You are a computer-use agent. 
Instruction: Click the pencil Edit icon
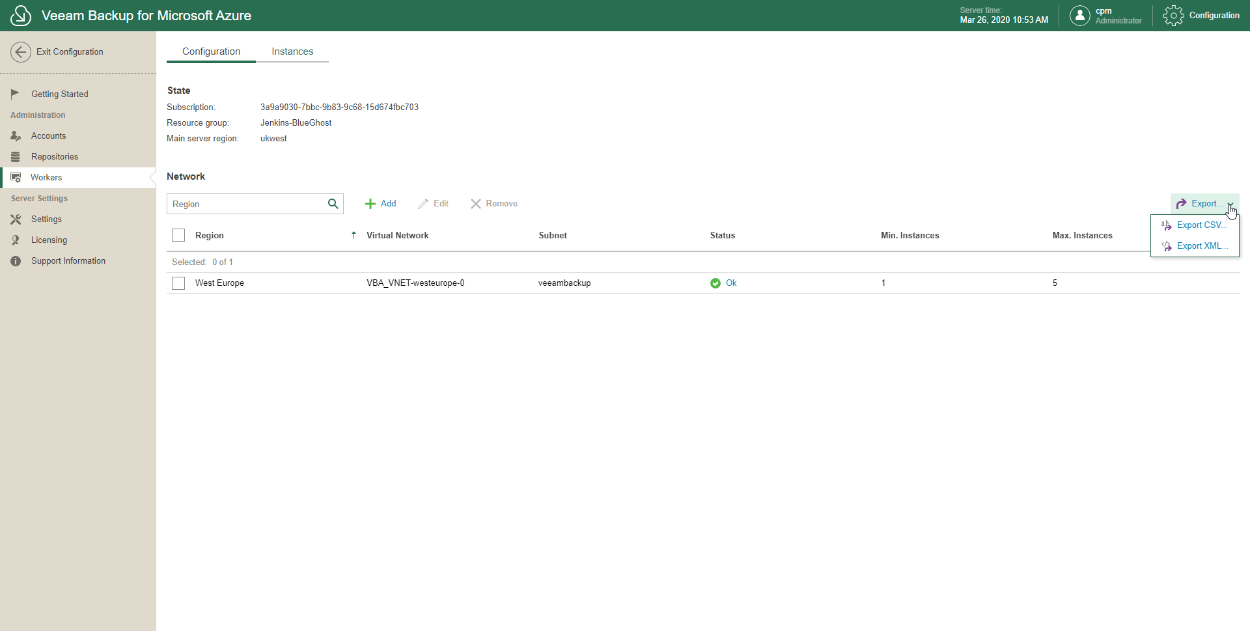click(423, 204)
